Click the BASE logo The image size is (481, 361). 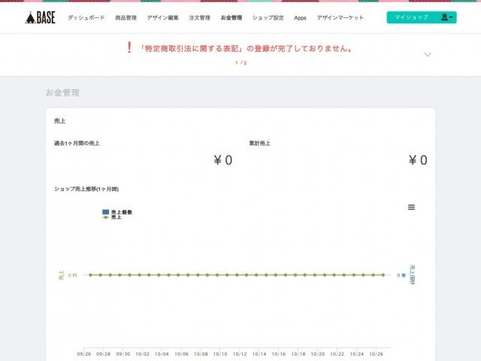coord(40,18)
